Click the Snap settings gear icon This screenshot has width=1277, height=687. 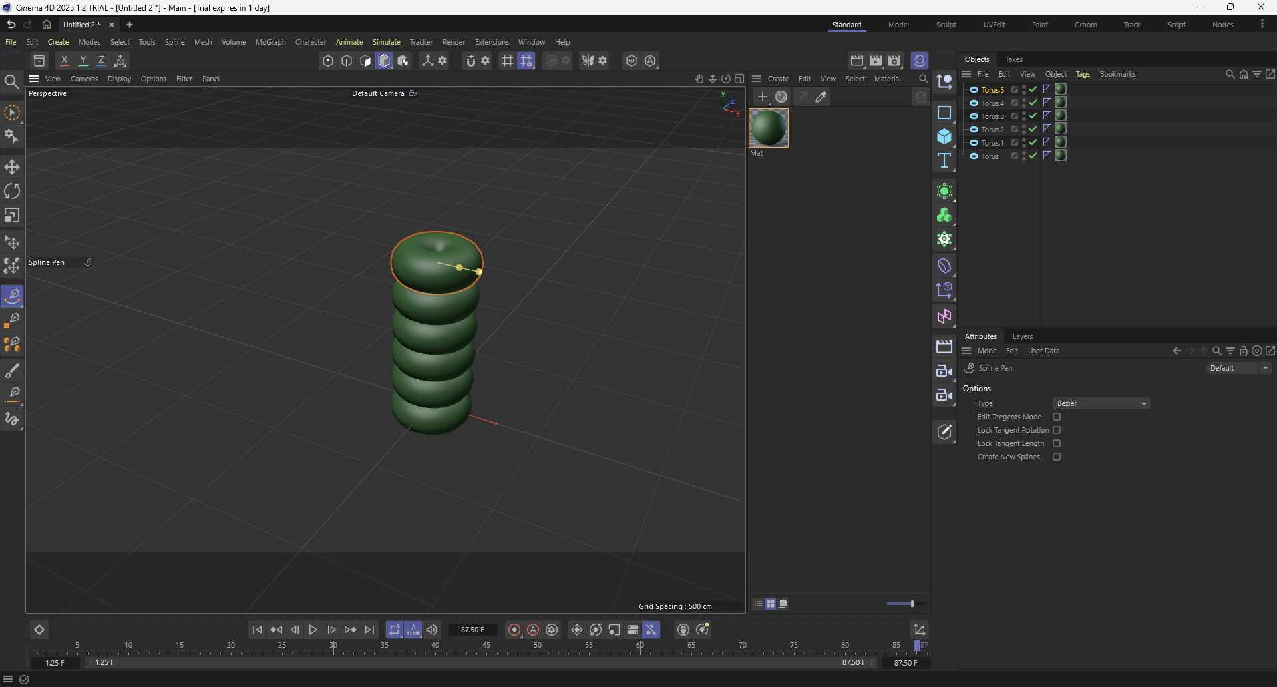486,61
